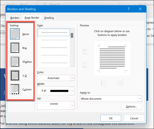The height and width of the screenshot is (129, 154).
Task: Open the Options... button
Action: click(x=132, y=106)
